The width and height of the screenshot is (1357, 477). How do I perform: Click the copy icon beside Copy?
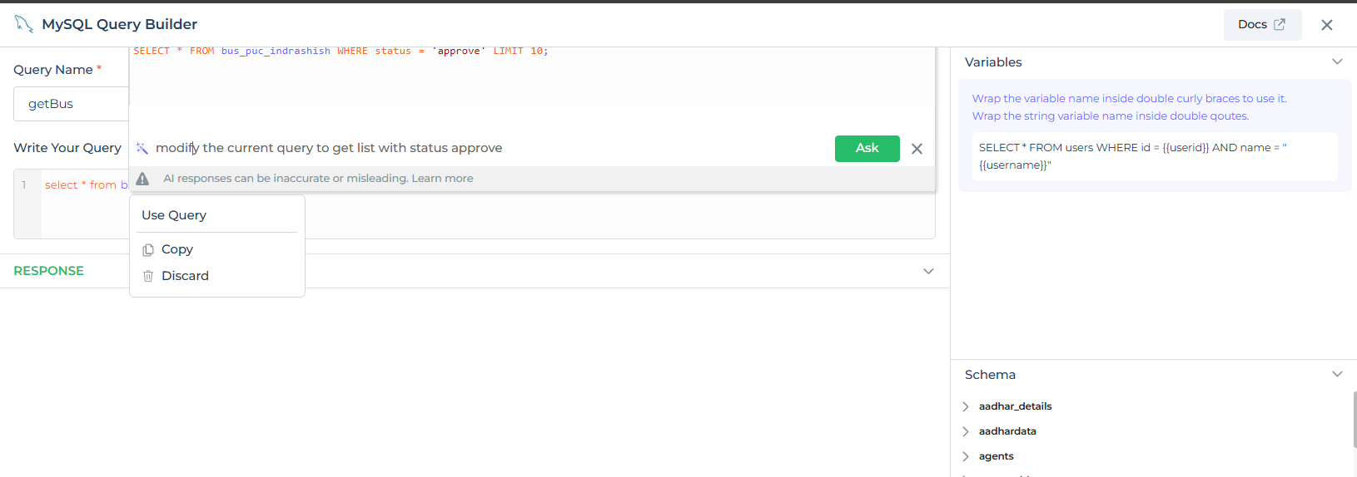[x=148, y=249]
